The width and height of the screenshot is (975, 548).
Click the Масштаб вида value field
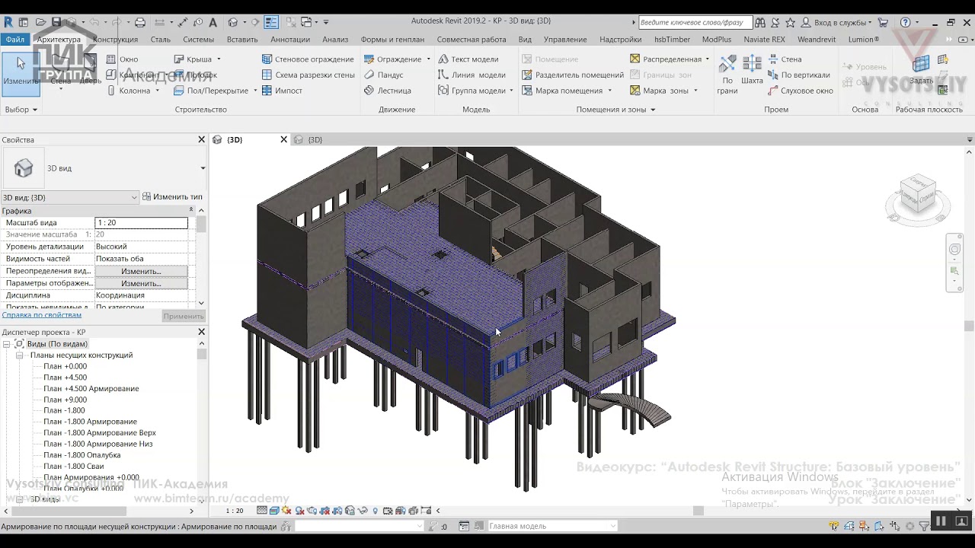click(x=141, y=223)
